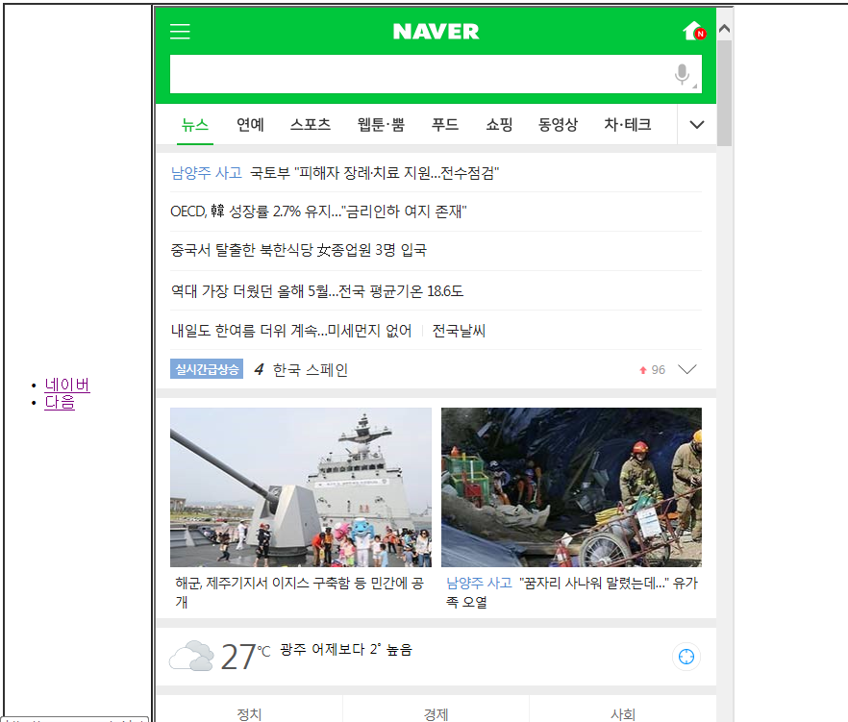Screen dimensions: 848x722
Task: Open the 중국서 탈출한 북한식당 종업원 headline
Action: coord(298,250)
